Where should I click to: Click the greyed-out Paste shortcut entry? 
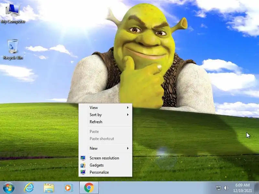[x=106, y=139]
